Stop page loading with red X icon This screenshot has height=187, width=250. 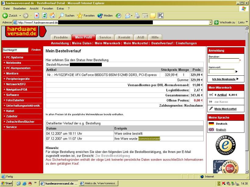(37, 16)
